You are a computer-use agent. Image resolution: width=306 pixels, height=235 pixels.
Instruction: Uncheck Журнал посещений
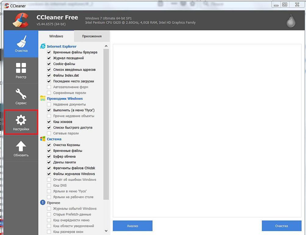[x=49, y=58]
